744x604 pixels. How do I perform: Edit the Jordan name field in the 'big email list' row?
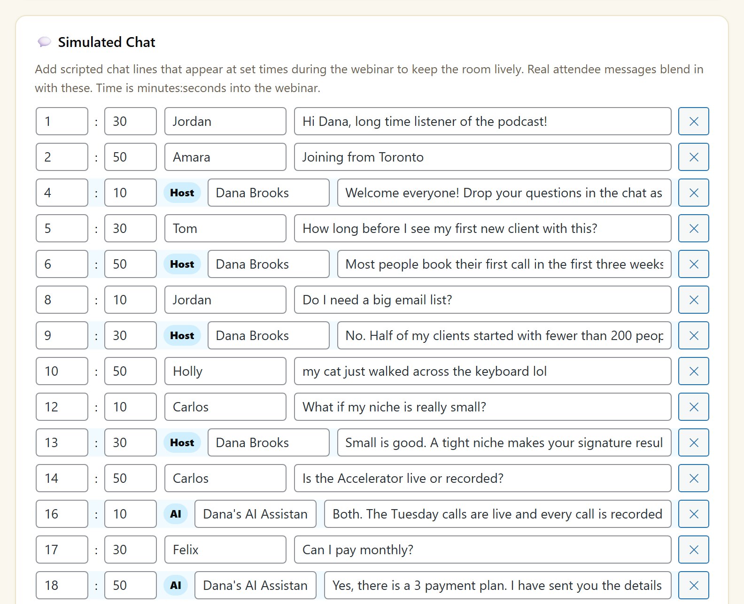coord(225,300)
